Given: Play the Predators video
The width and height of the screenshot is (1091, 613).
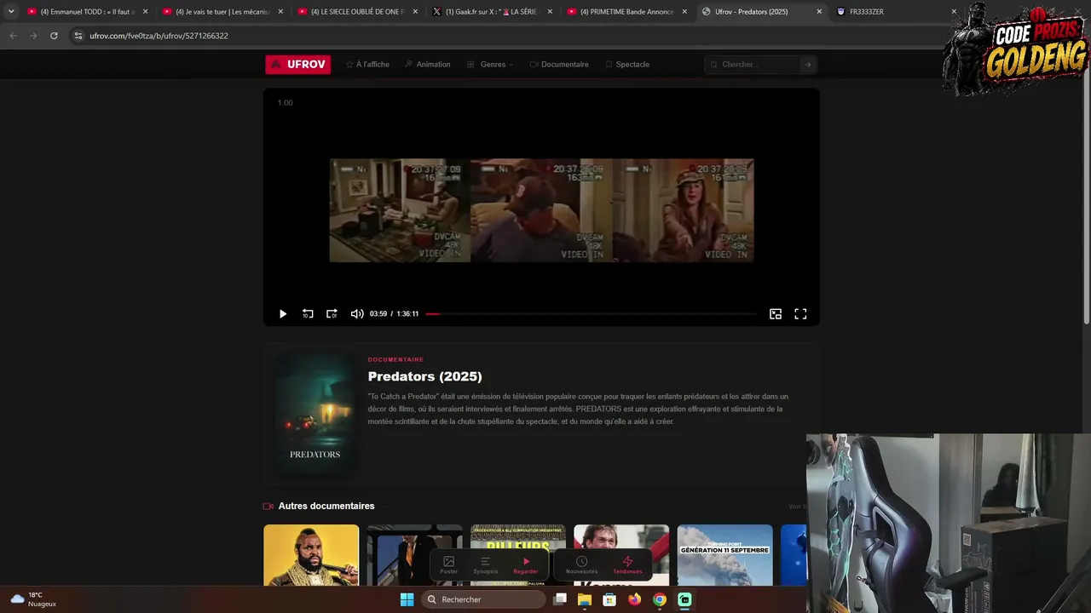Looking at the screenshot, I should click(283, 314).
